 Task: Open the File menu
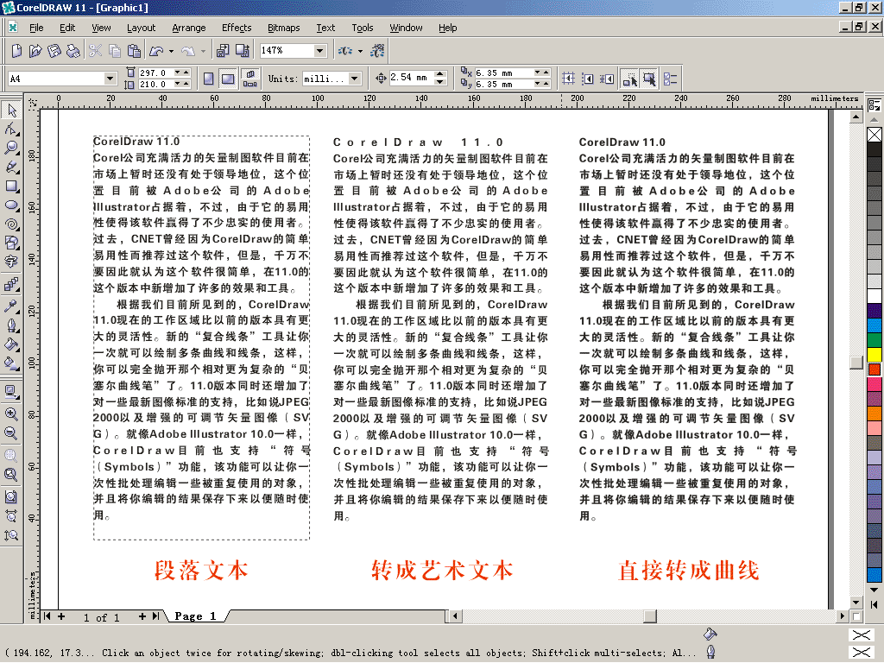(x=36, y=28)
